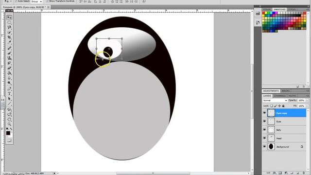Select the Crop tool

9,37
